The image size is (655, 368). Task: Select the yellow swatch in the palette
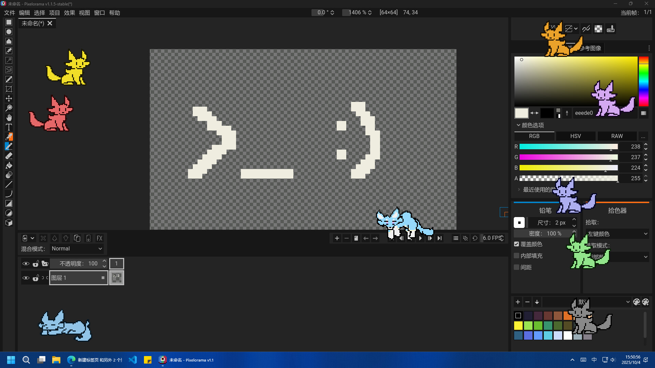pyautogui.click(x=518, y=325)
